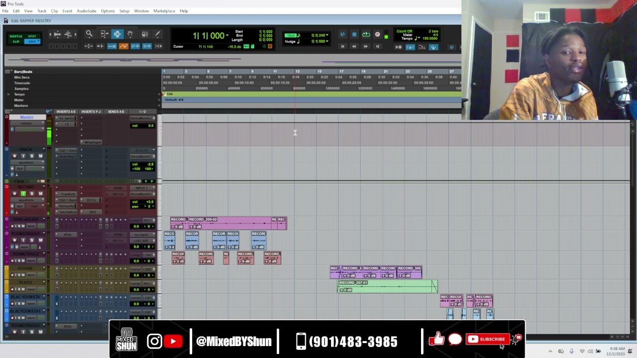
Task: Click RECORD track vol +3.6 field
Action: pyautogui.click(x=142, y=202)
